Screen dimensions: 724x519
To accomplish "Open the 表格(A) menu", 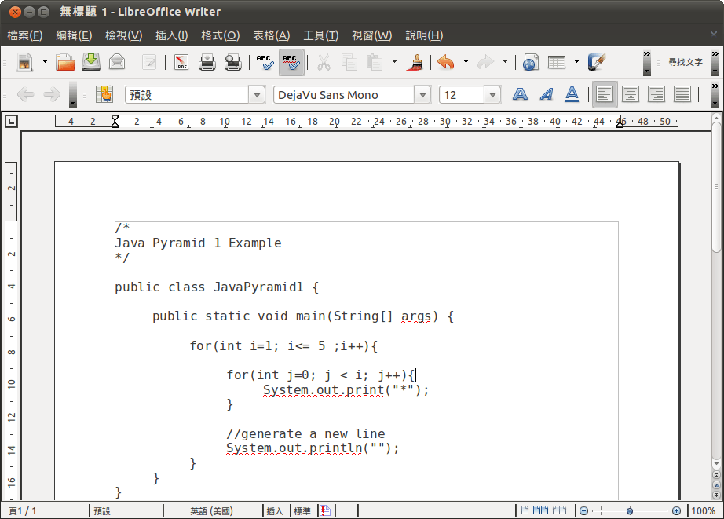I will point(272,35).
